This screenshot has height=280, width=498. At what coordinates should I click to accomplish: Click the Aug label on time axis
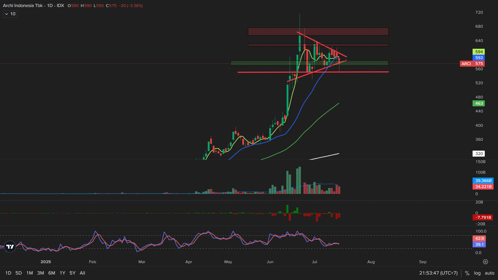pyautogui.click(x=371, y=262)
